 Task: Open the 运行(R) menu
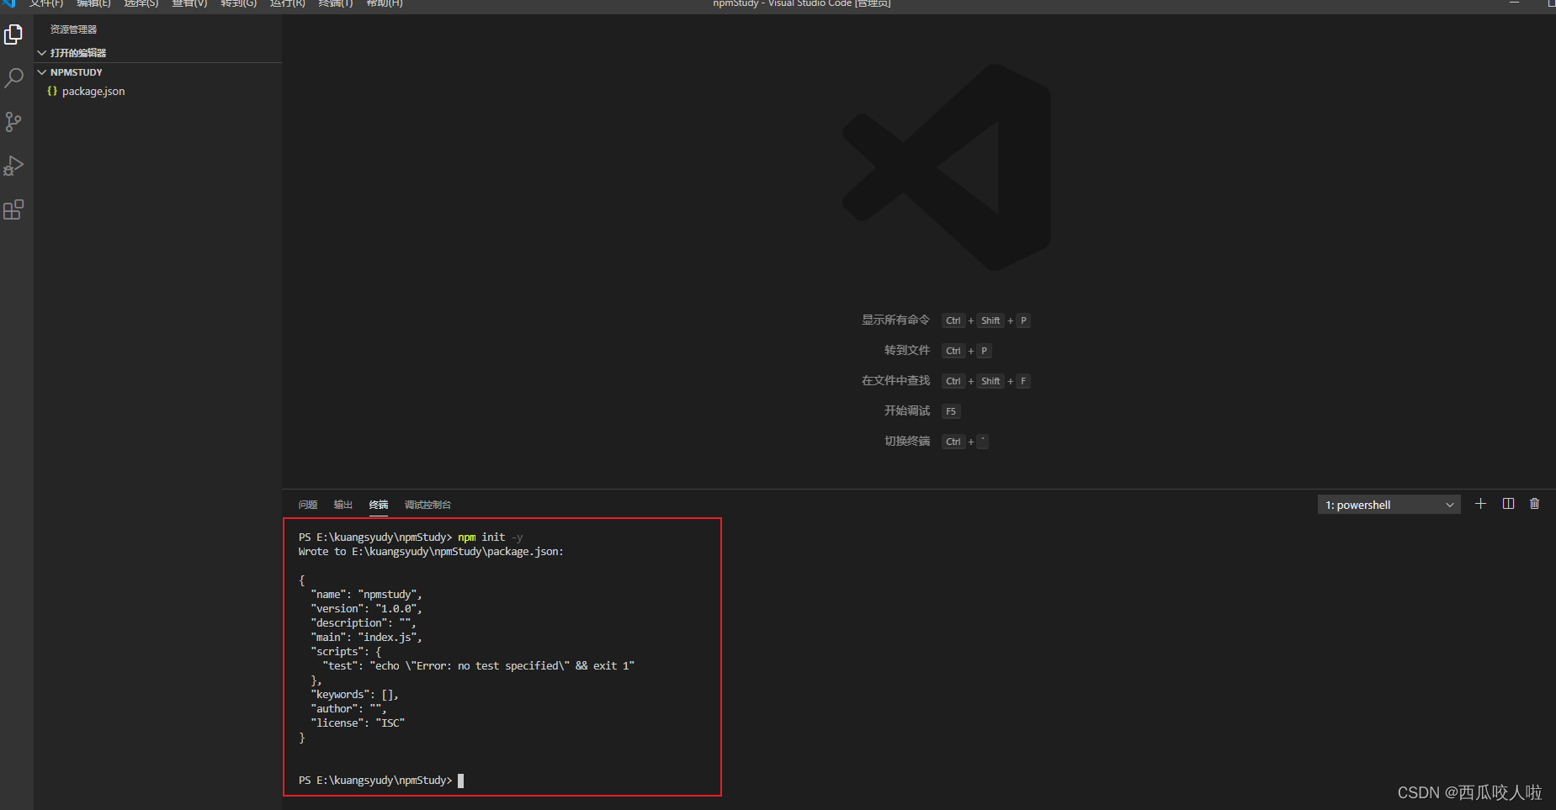coord(287,4)
